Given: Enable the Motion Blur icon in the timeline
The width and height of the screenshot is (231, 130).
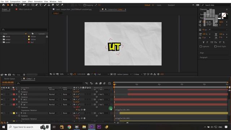Looking at the screenshot, I should tap(104, 83).
